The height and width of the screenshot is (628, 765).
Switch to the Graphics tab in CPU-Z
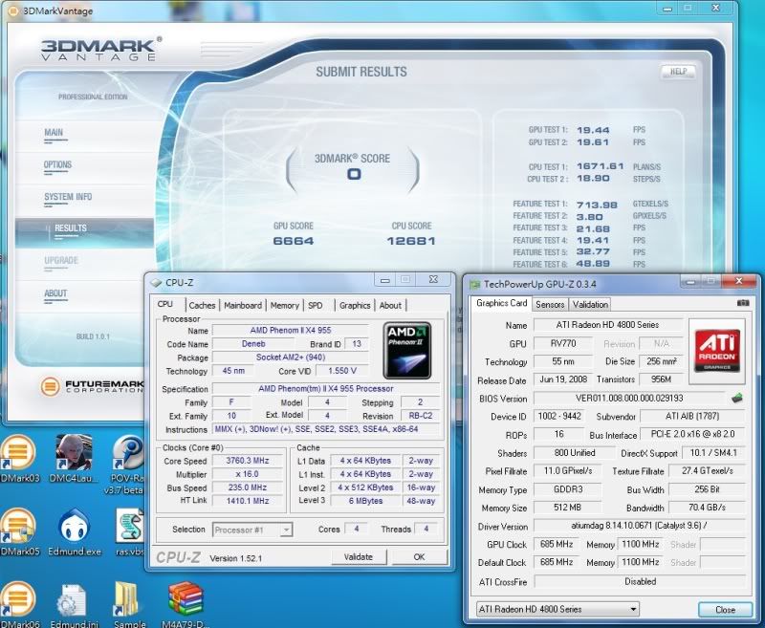click(355, 305)
